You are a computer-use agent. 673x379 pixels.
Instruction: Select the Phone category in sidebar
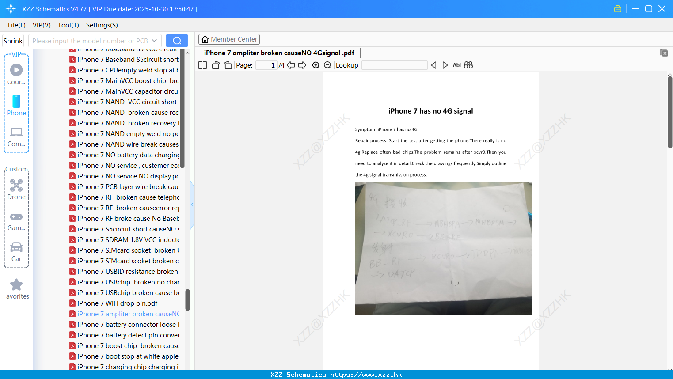(16, 106)
